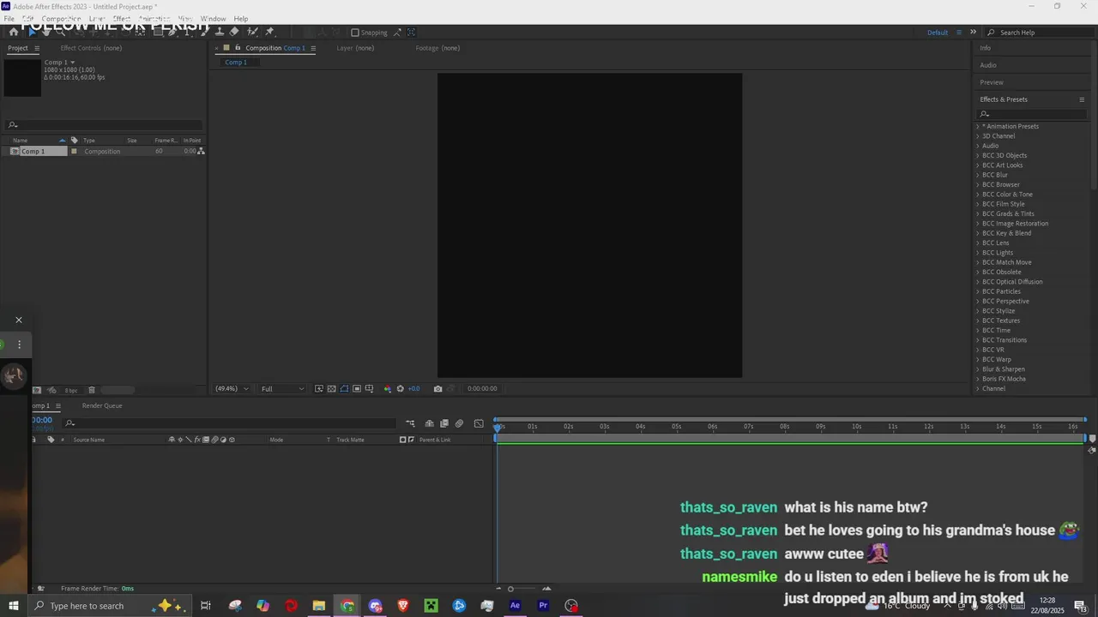Image resolution: width=1098 pixels, height=617 pixels.
Task: Click the Effects & Presets search field
Action: (x=1034, y=114)
